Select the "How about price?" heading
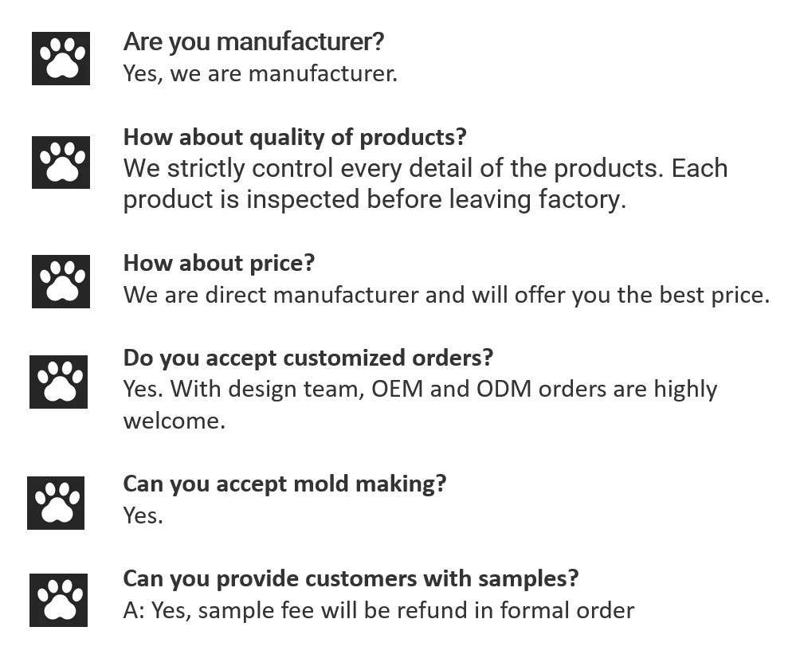 point(219,263)
